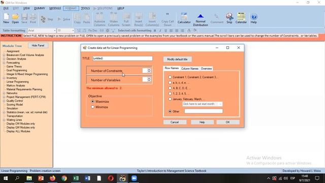The image size is (325, 183).
Task: Expand the Networks tree node
Action: click(4, 93)
